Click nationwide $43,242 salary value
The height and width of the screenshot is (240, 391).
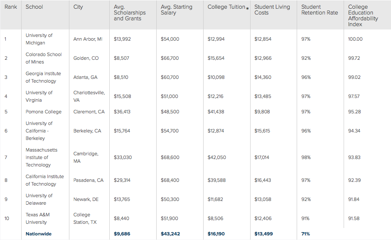pyautogui.click(x=170, y=234)
